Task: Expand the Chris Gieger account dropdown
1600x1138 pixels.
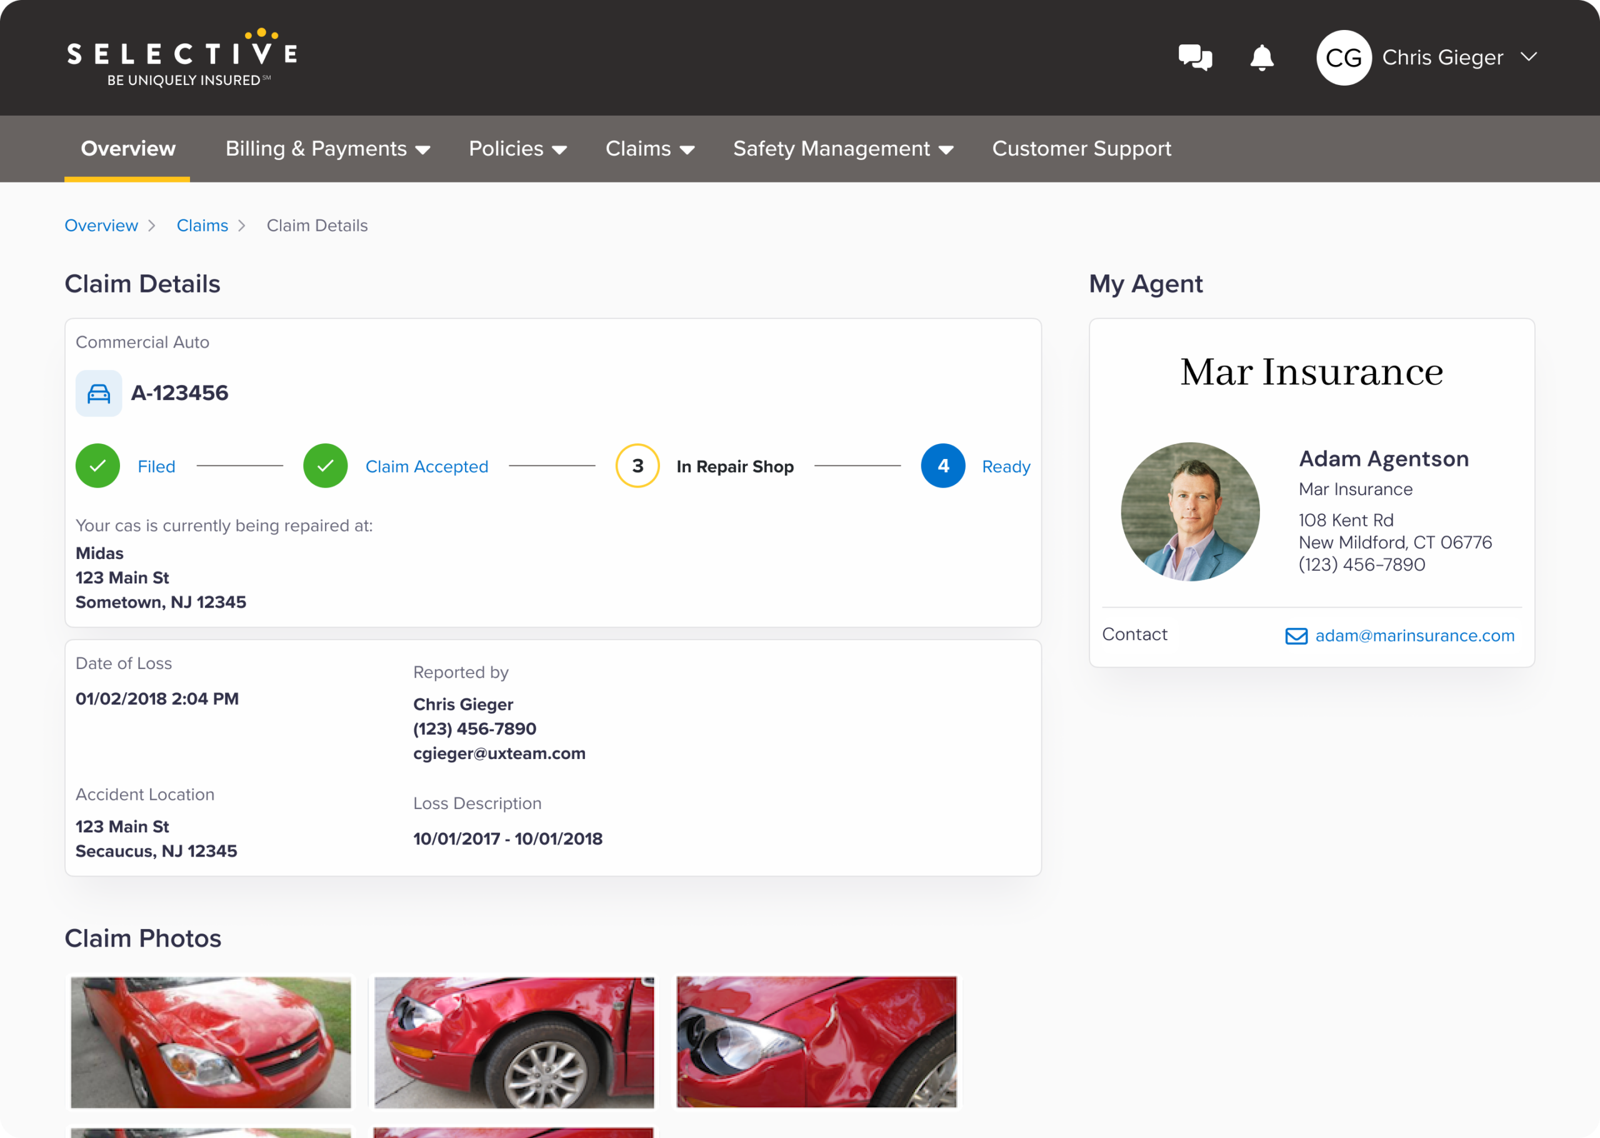Action: [x=1529, y=57]
